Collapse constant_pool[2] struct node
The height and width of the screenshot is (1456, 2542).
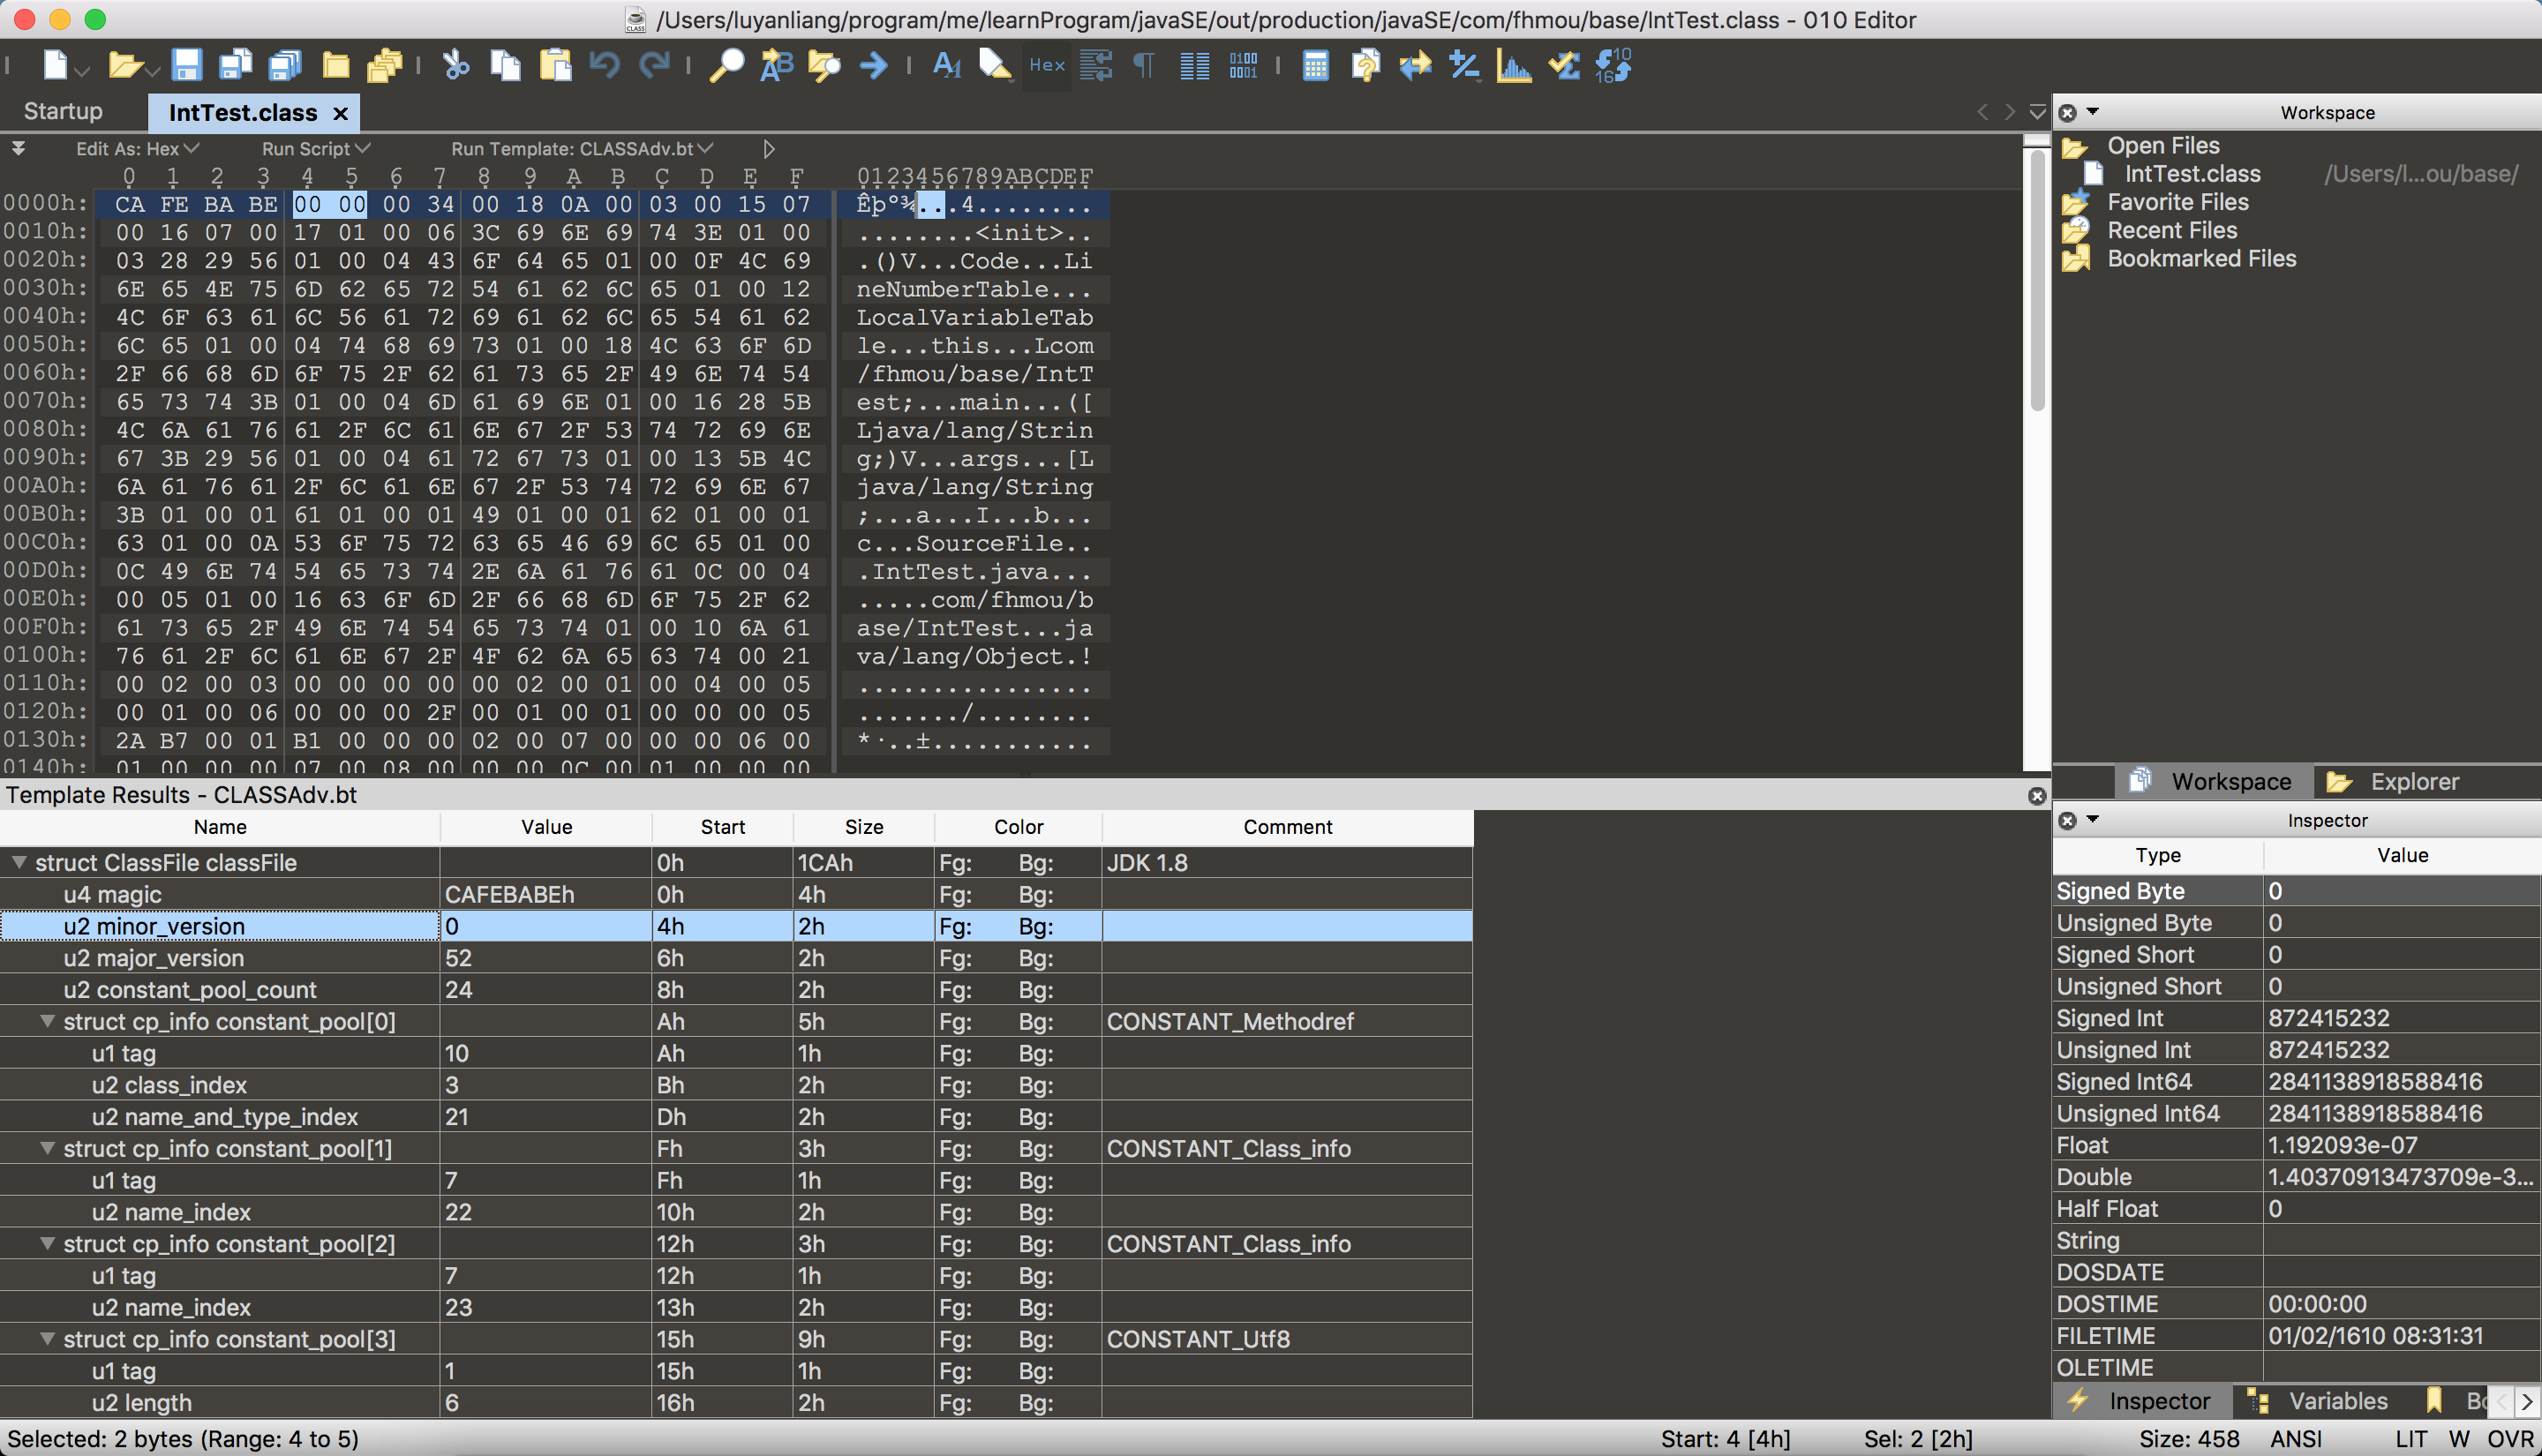[x=47, y=1243]
